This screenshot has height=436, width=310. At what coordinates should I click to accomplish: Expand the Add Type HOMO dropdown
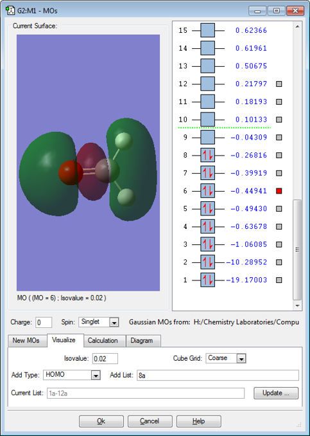click(x=96, y=376)
